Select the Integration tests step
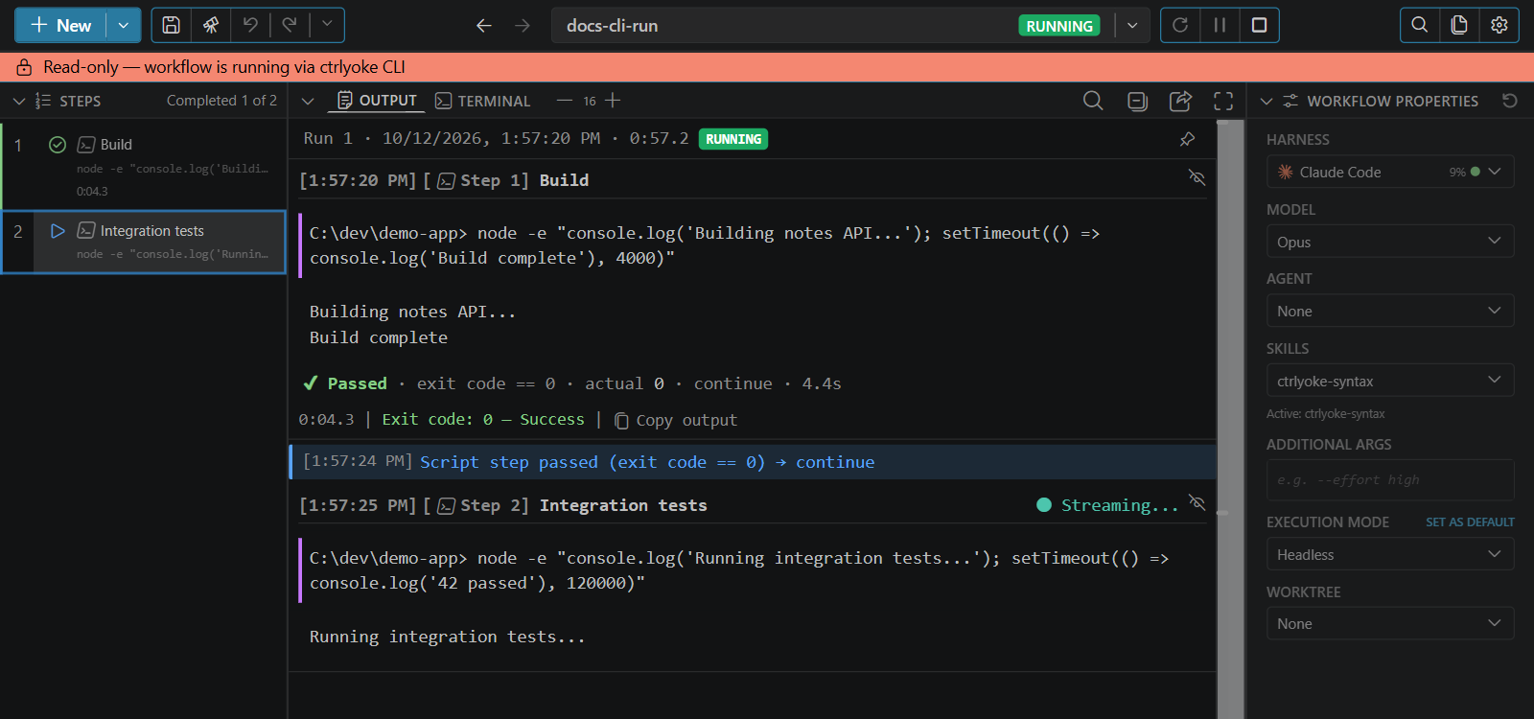Viewport: 1534px width, 719px height. 144,242
